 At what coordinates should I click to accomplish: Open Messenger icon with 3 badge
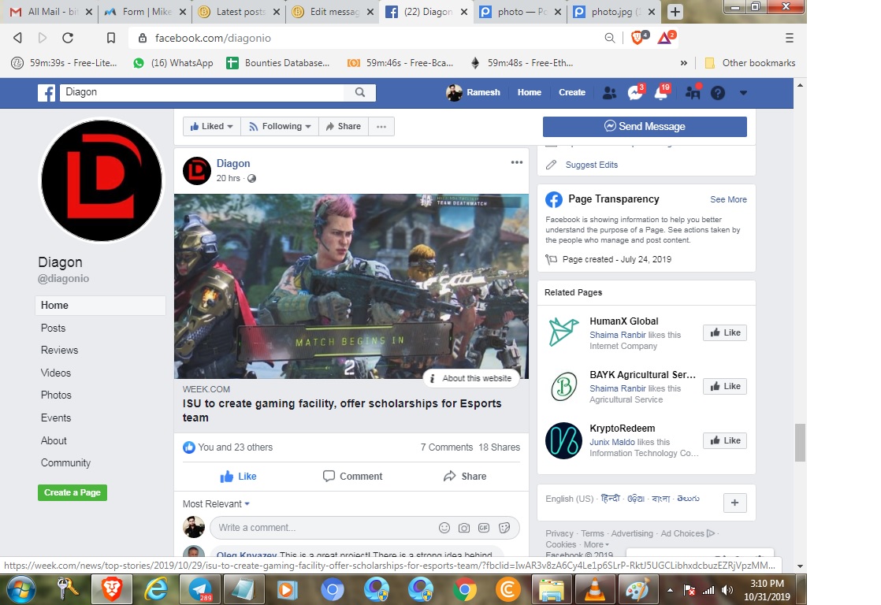635,93
